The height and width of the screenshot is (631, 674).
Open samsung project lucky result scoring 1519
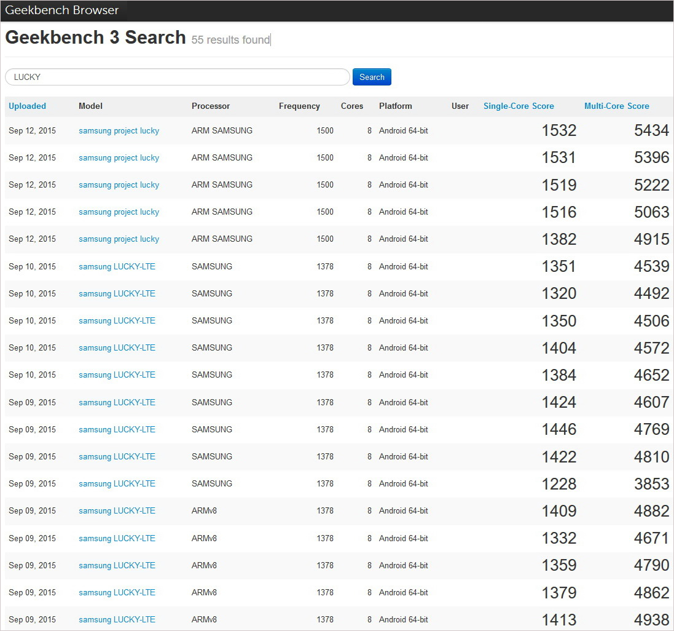click(119, 185)
